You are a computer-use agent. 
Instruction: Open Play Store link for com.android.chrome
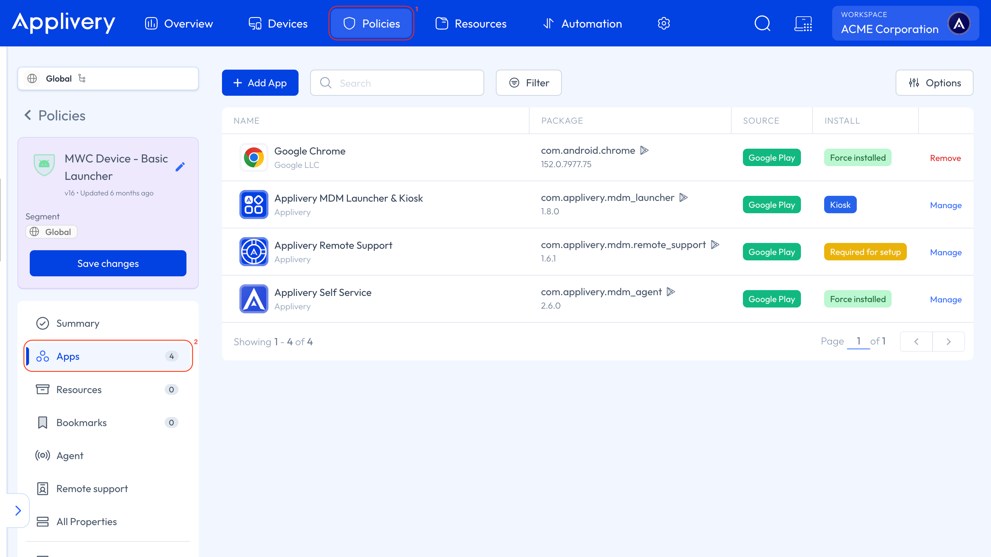(644, 150)
